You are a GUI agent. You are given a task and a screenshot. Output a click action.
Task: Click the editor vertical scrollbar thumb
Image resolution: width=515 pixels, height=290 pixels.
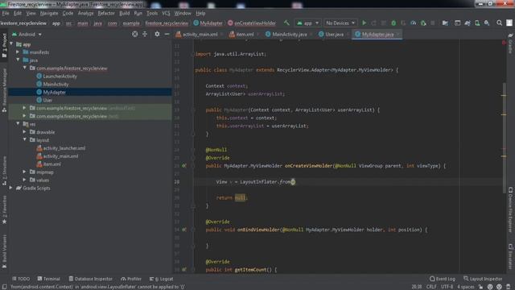[505, 138]
